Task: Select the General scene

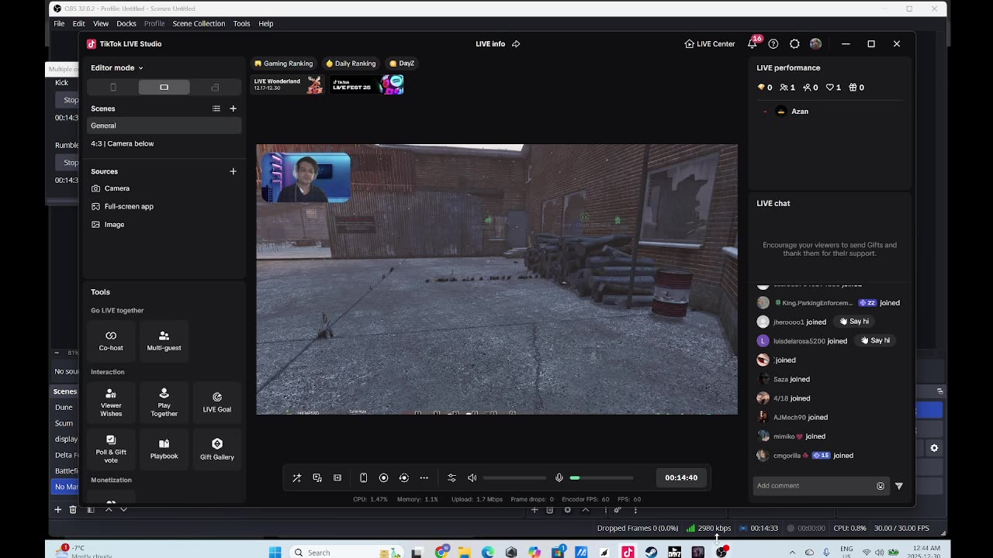Action: click(164, 126)
